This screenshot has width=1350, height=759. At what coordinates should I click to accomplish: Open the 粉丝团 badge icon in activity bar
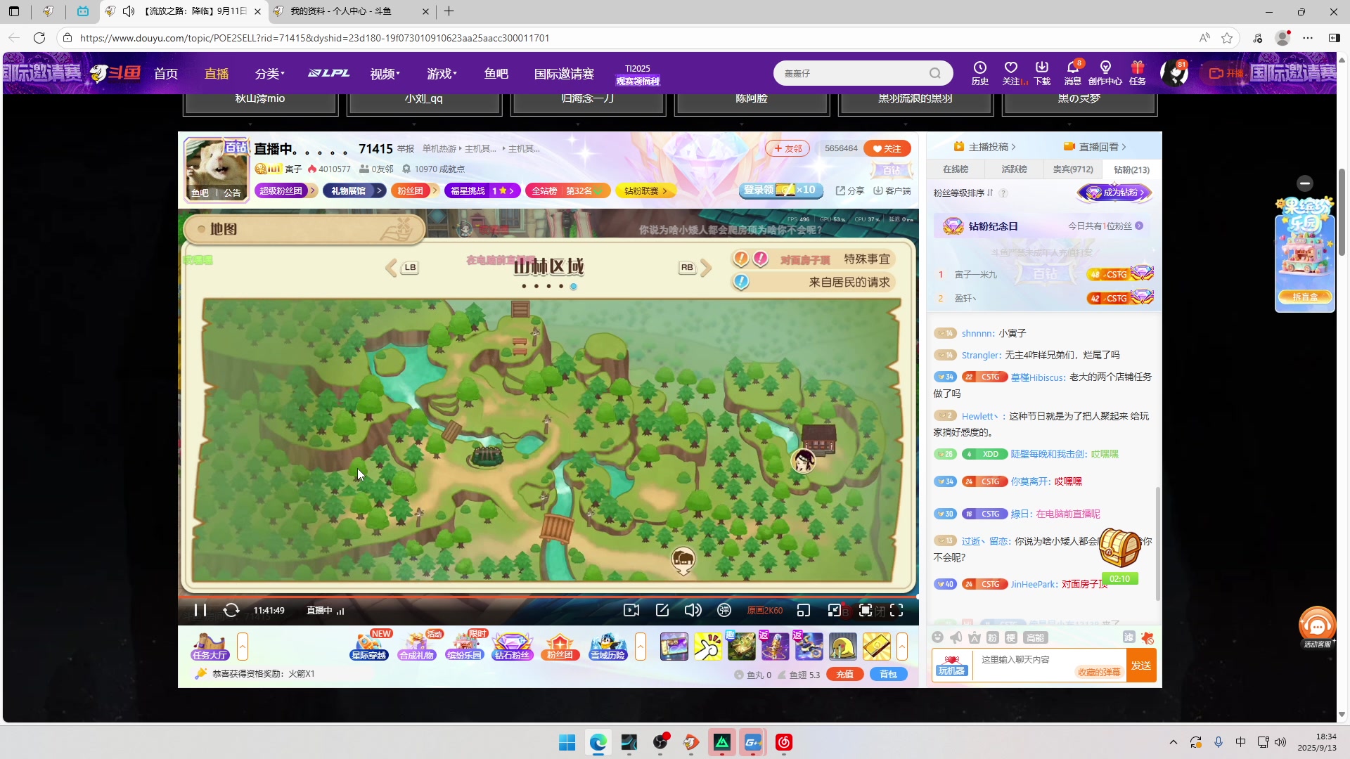pyautogui.click(x=560, y=647)
